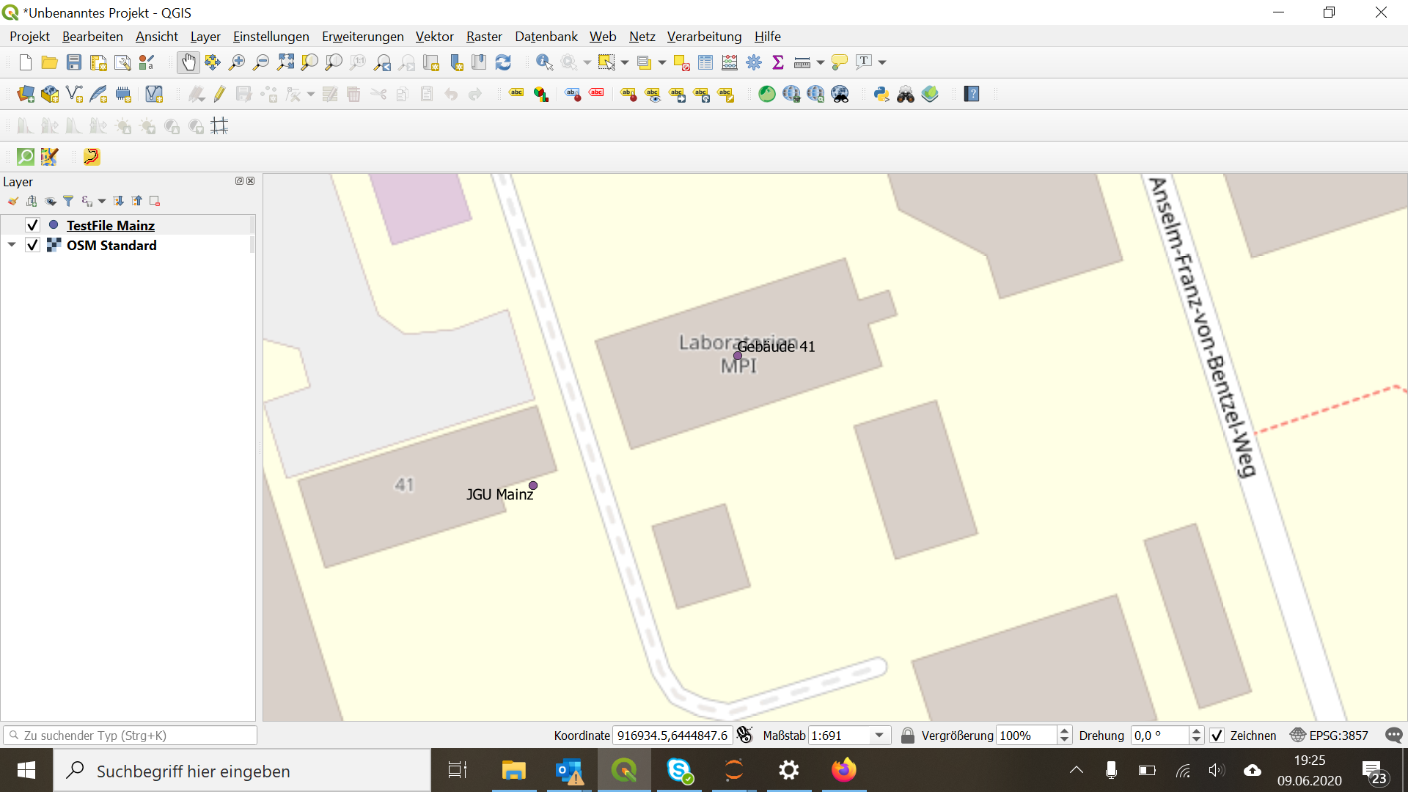Viewport: 1408px width, 792px height.
Task: Expand the OSM Standard layer tree
Action: 12,245
